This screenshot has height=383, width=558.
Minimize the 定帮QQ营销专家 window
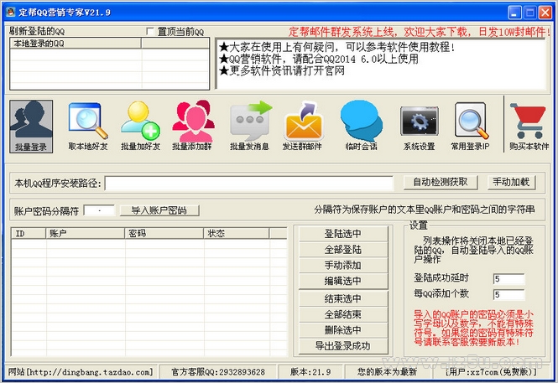pyautogui.click(x=514, y=13)
